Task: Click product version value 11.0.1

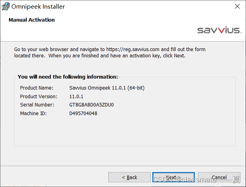Action: pyautogui.click(x=76, y=97)
